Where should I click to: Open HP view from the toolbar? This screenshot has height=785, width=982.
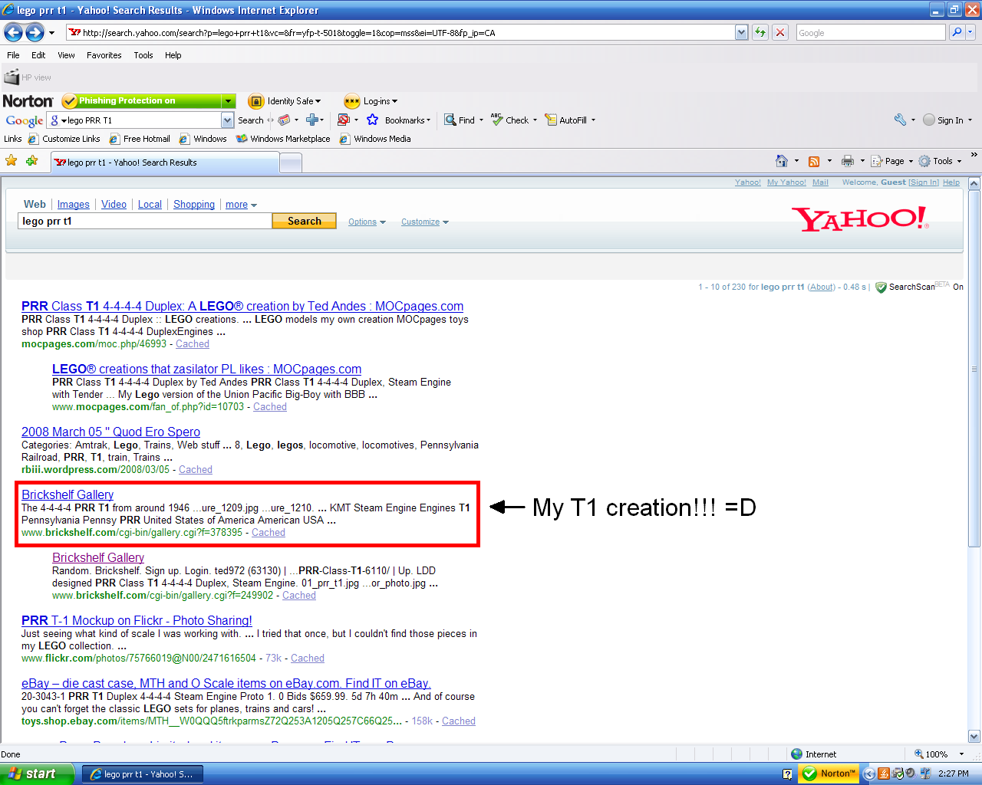click(28, 77)
